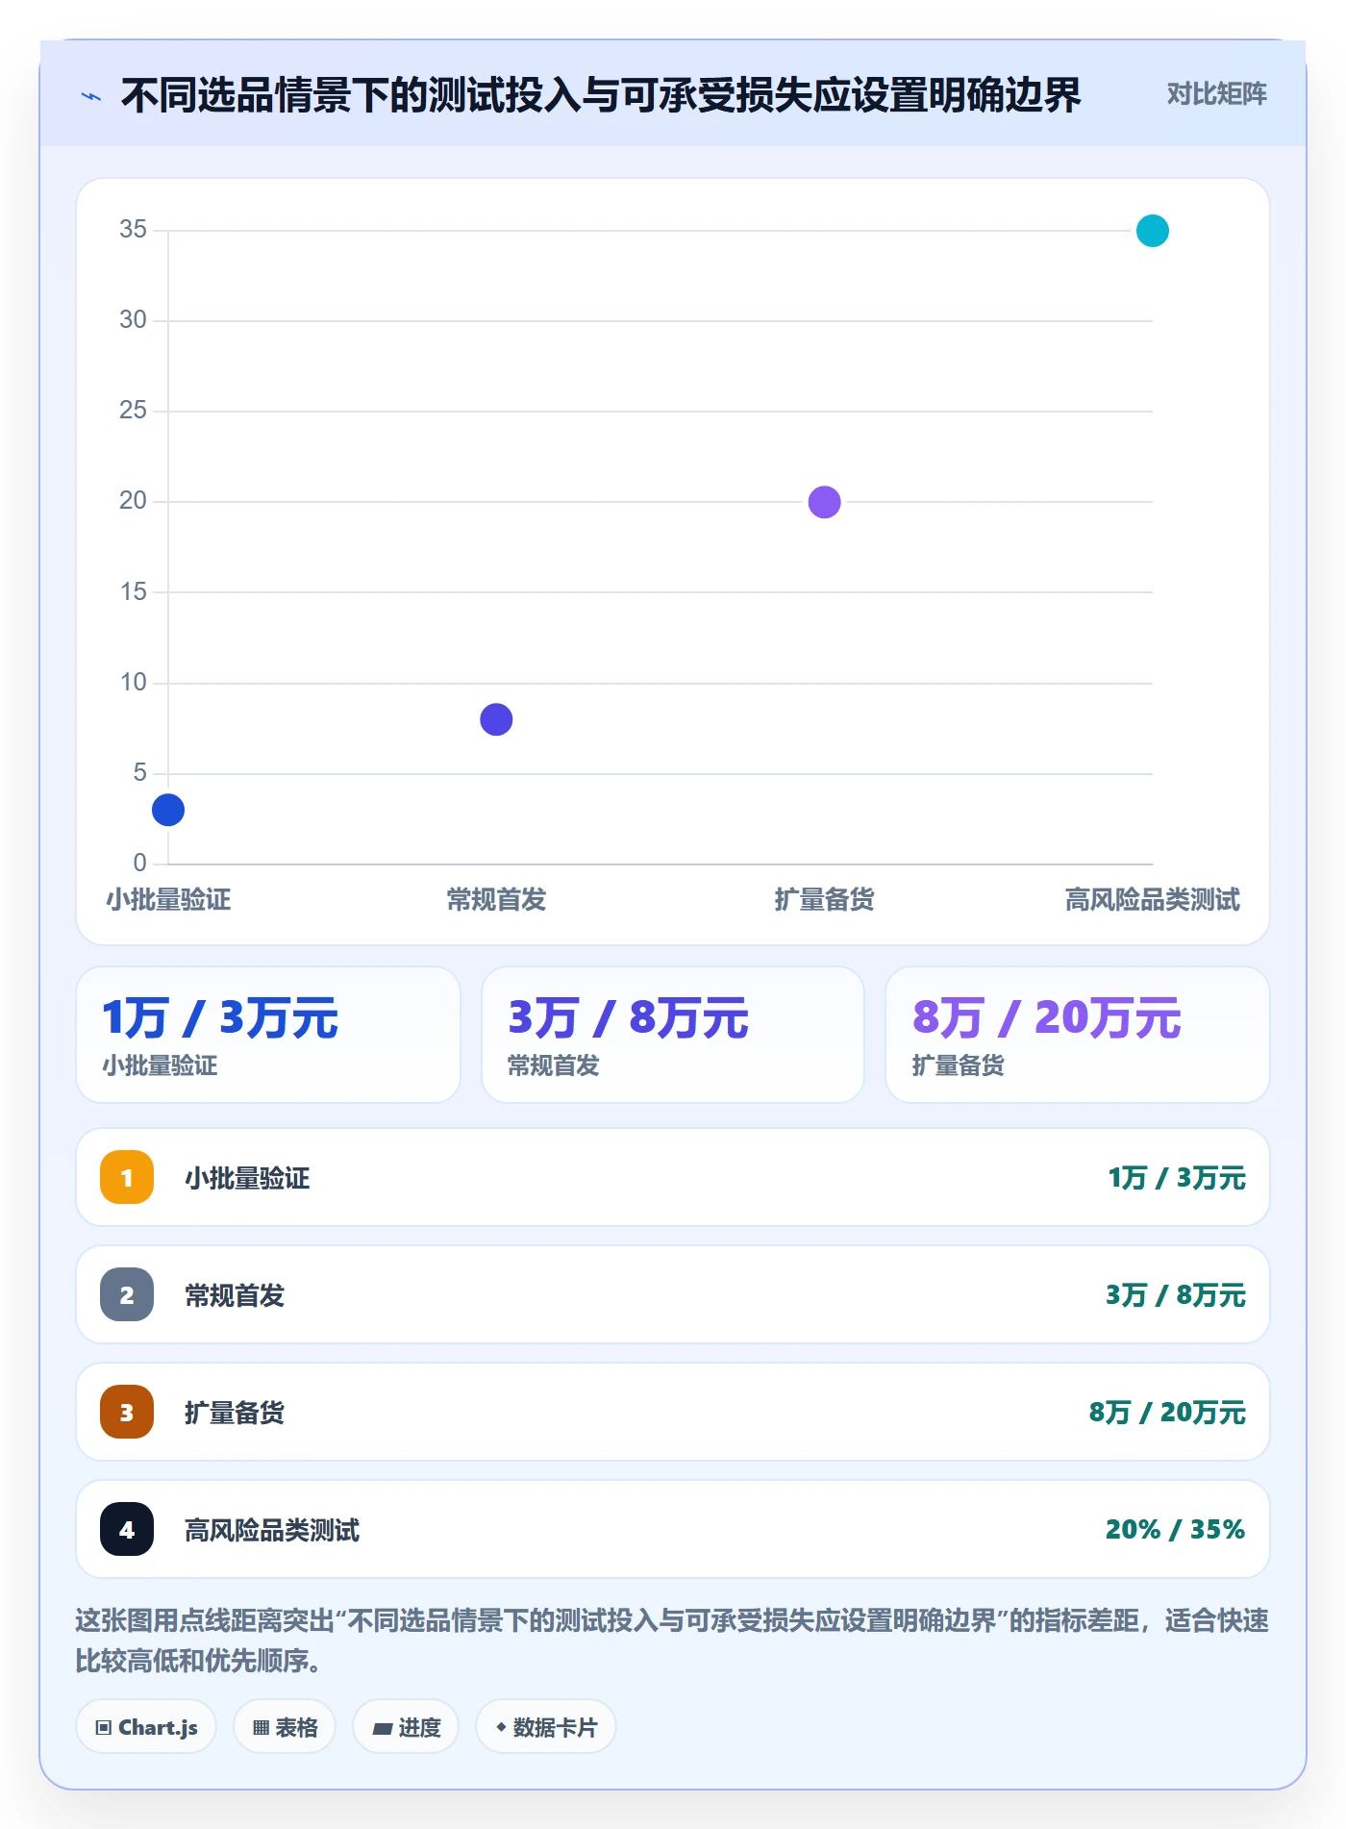Click the green 3万 / 8万元 row value

tap(1175, 1294)
